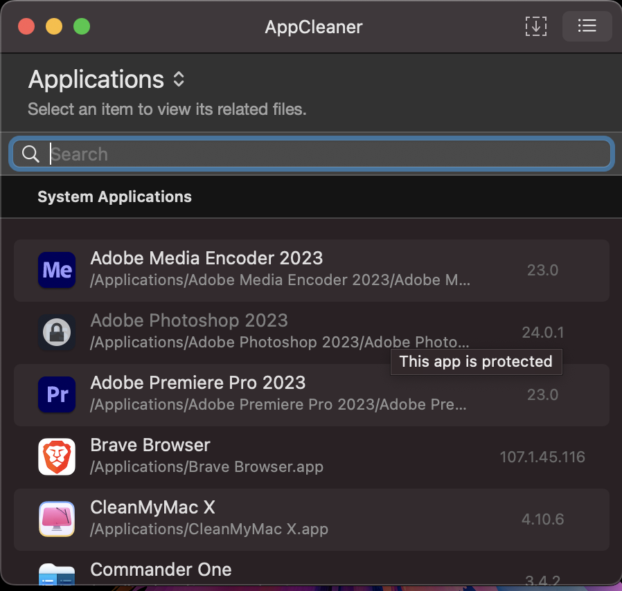Click the /Applications/CleanMyMac X.app path text
Image resolution: width=622 pixels, height=591 pixels.
[x=209, y=529]
